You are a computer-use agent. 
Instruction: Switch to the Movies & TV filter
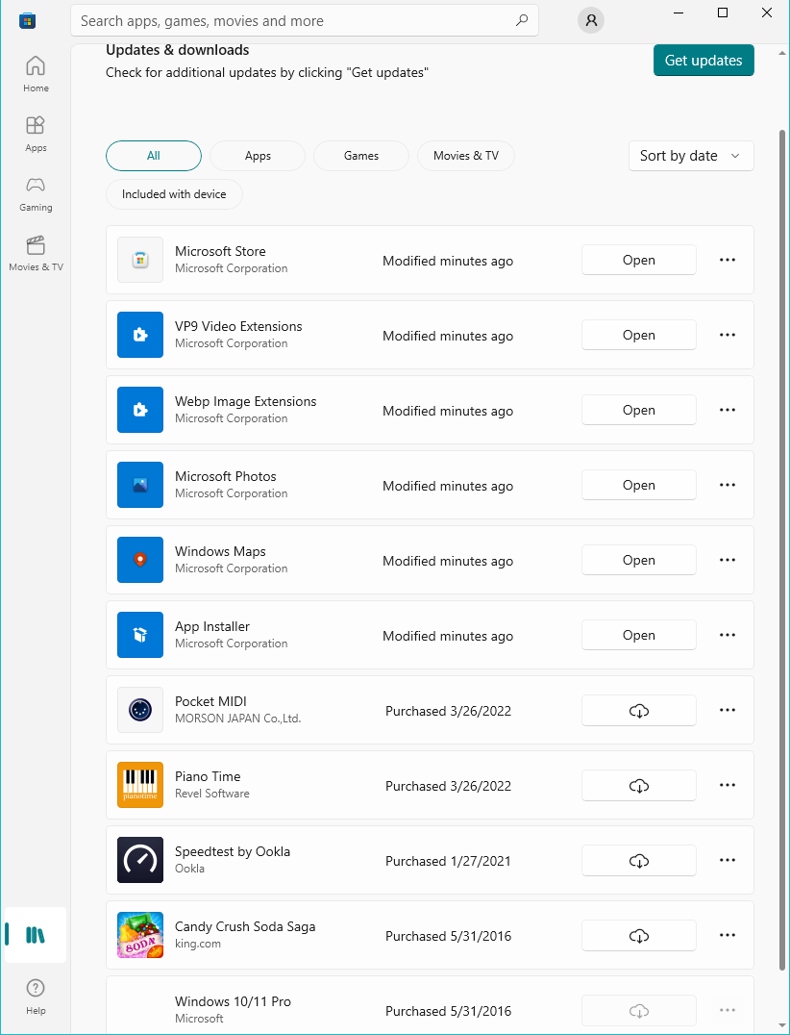point(465,156)
